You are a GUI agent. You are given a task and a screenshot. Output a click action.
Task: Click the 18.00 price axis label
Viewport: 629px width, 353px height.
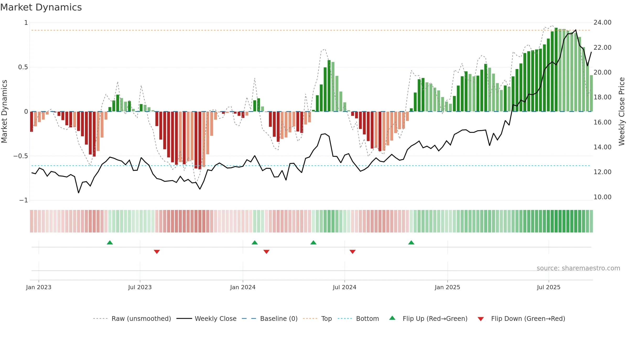tap(603, 97)
